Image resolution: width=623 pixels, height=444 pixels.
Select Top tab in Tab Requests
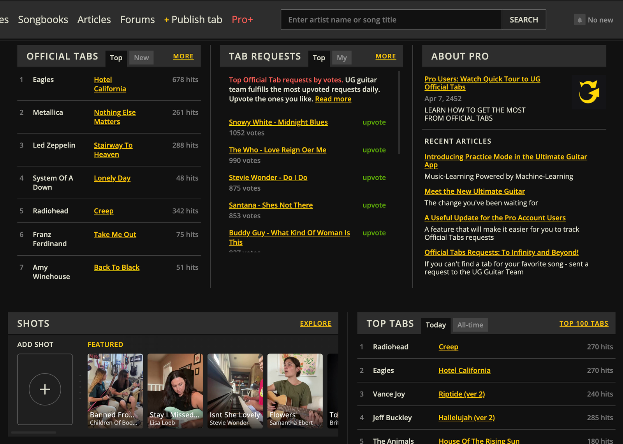pos(319,58)
